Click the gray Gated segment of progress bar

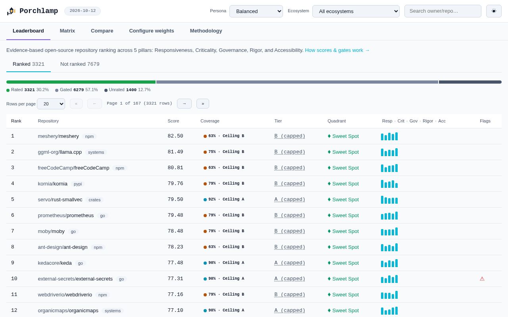pos(297,82)
